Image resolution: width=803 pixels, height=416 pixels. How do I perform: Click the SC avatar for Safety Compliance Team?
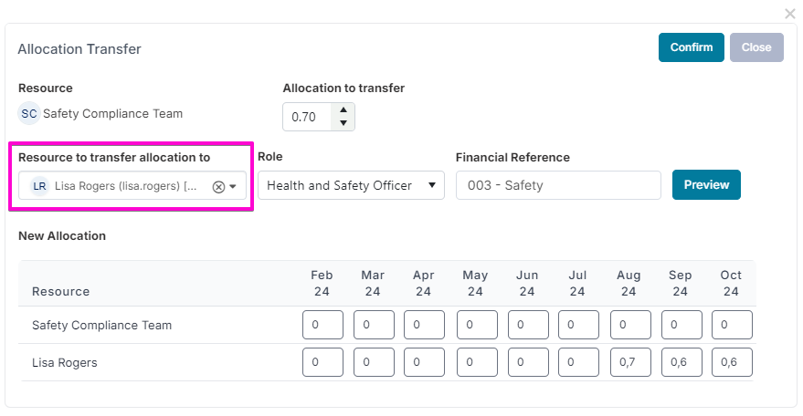click(29, 114)
